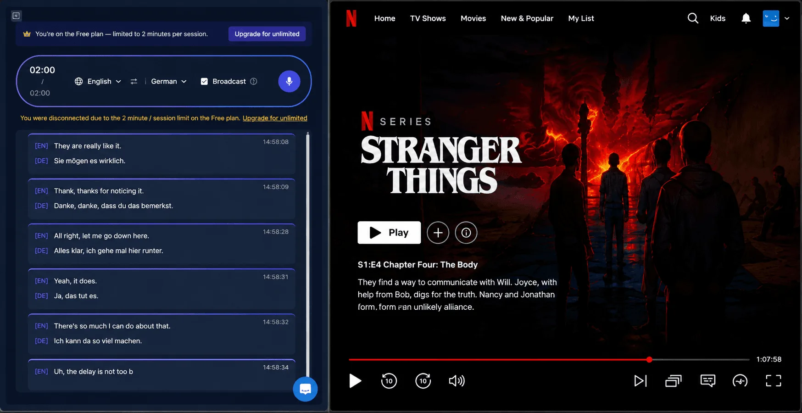Screen dimensions: 802x413
Task: Skip forward 10 seconds
Action: [x=423, y=380]
